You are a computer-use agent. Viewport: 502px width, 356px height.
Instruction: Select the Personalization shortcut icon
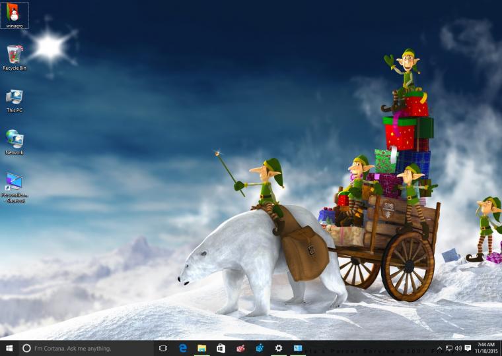15,188
